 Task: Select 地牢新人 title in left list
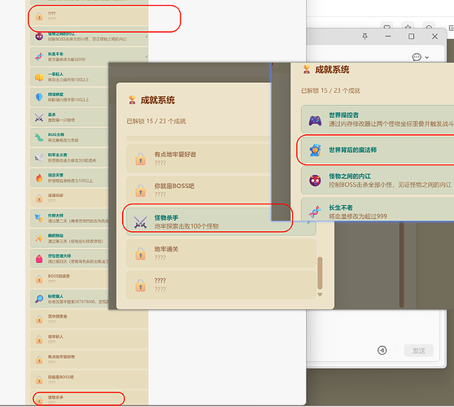pyautogui.click(x=55, y=337)
